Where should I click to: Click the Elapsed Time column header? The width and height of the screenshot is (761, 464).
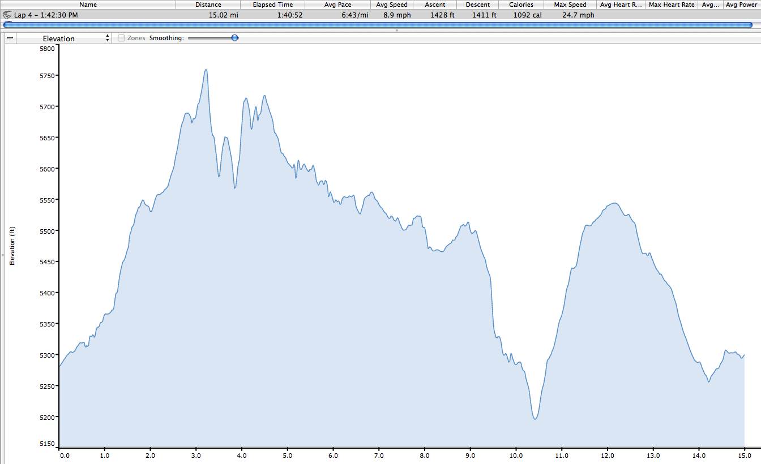[x=273, y=5]
